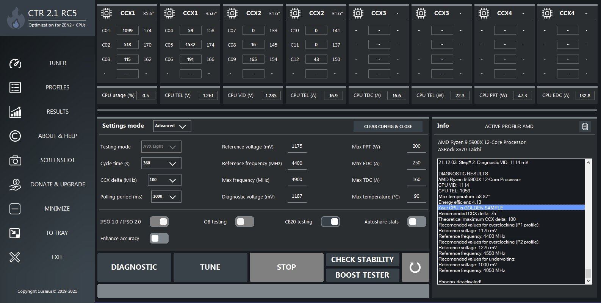Click the chip icon of the CCX1 35.6° card listing C01

(107, 14)
